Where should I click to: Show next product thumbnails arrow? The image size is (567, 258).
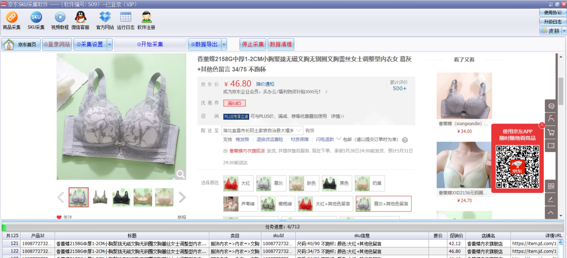click(182, 197)
